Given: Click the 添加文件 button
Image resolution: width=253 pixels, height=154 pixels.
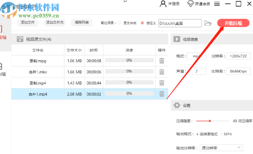Looking at the screenshot, I should [27, 22].
